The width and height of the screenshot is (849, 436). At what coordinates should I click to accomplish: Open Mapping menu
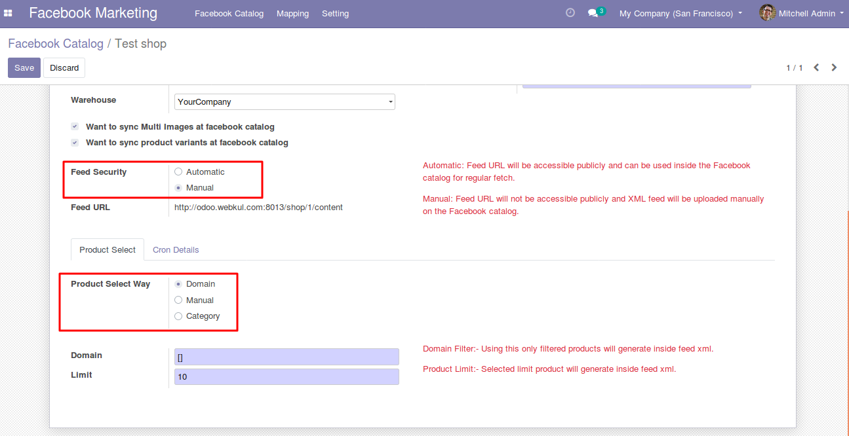pyautogui.click(x=292, y=13)
